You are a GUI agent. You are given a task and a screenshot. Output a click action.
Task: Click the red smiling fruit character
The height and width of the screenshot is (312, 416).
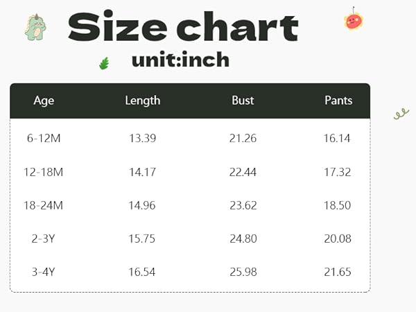[354, 20]
